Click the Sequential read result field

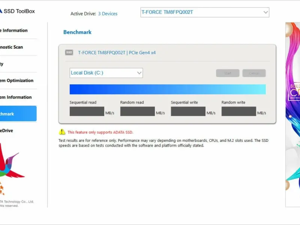pyautogui.click(x=87, y=111)
